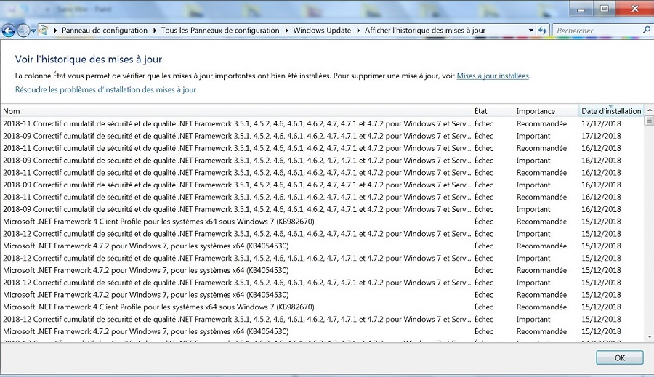Viewport: 654px width, 377px height.
Task: Expand arrow before 'Windows Update' breadcrumb
Action: point(286,31)
